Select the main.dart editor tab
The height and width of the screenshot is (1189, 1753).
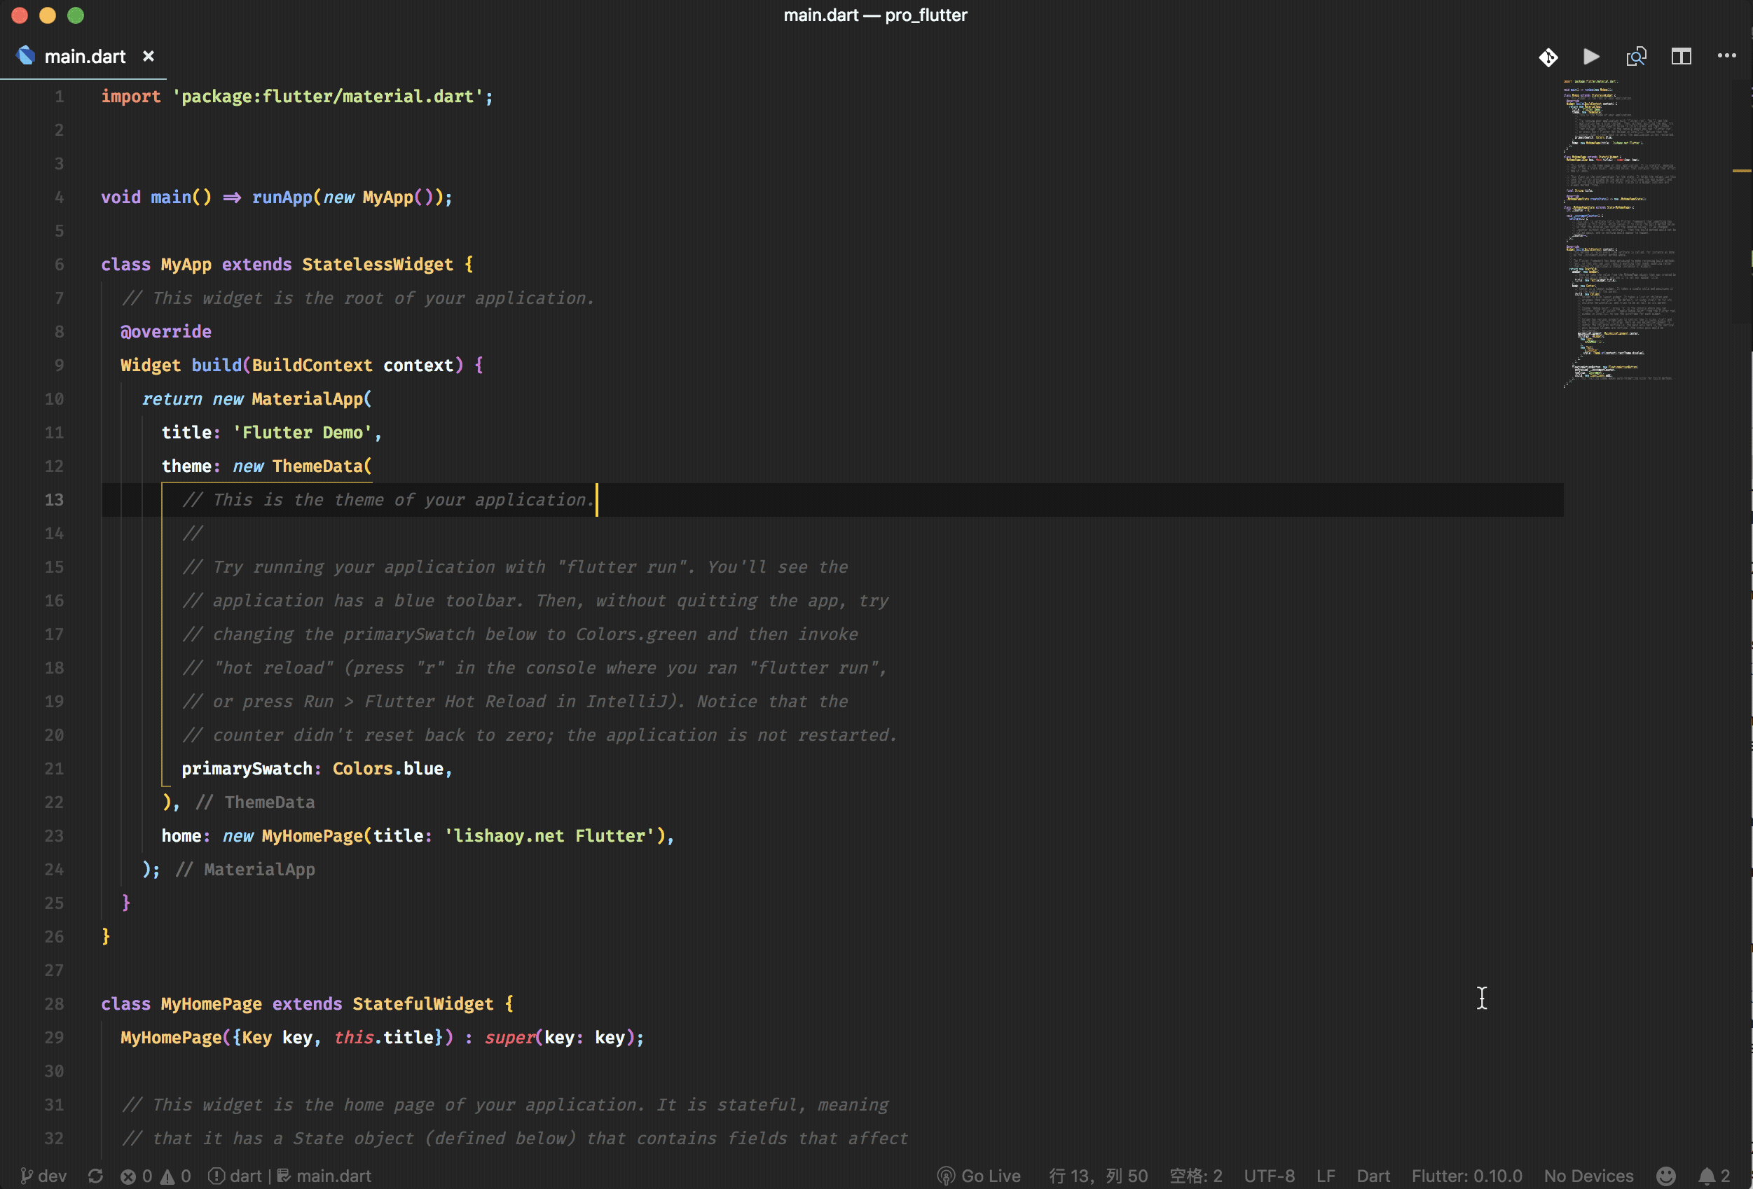coord(85,57)
